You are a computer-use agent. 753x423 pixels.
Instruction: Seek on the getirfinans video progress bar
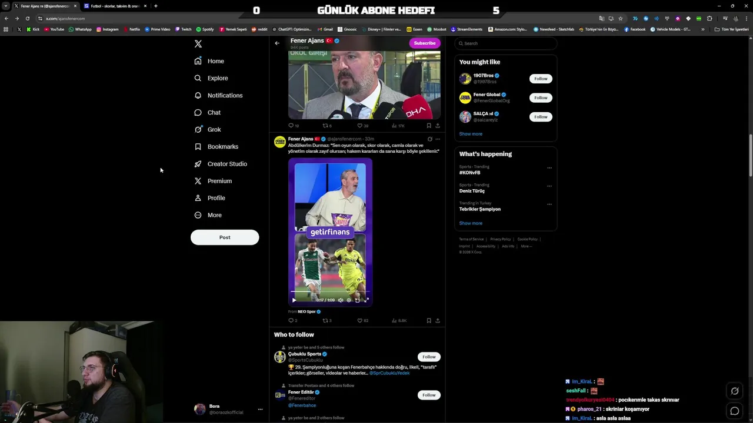tap(330, 292)
